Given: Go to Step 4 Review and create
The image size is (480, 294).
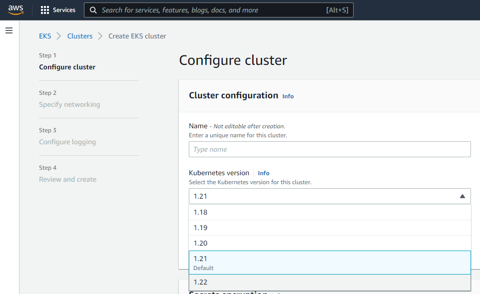Looking at the screenshot, I should (x=67, y=179).
